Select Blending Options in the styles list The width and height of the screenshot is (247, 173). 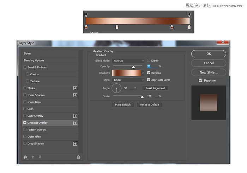[x=50, y=60]
